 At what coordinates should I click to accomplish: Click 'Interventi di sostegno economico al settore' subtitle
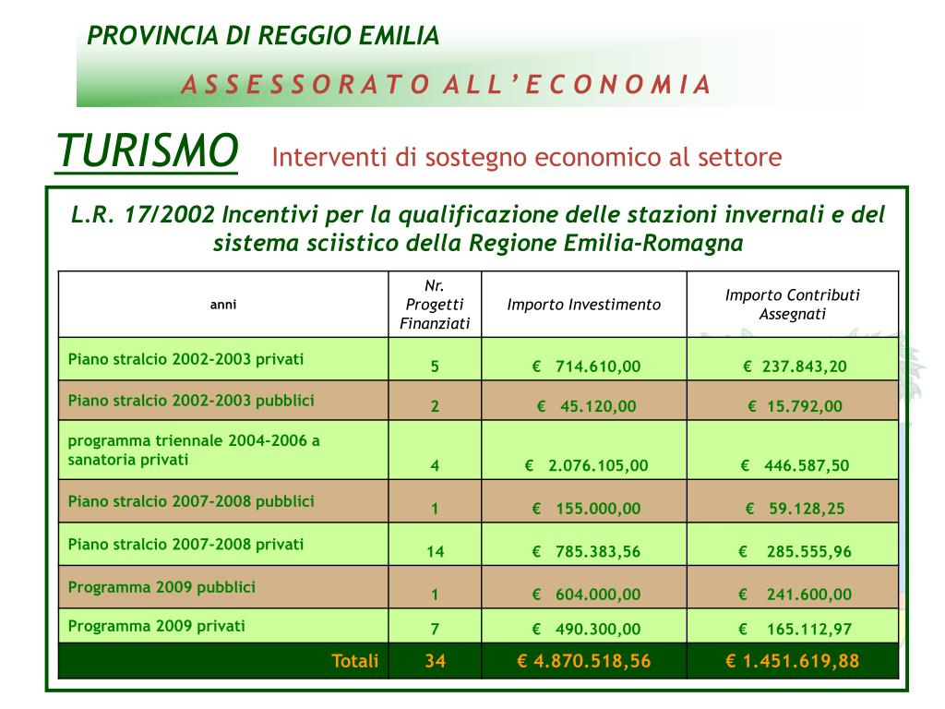click(x=527, y=157)
